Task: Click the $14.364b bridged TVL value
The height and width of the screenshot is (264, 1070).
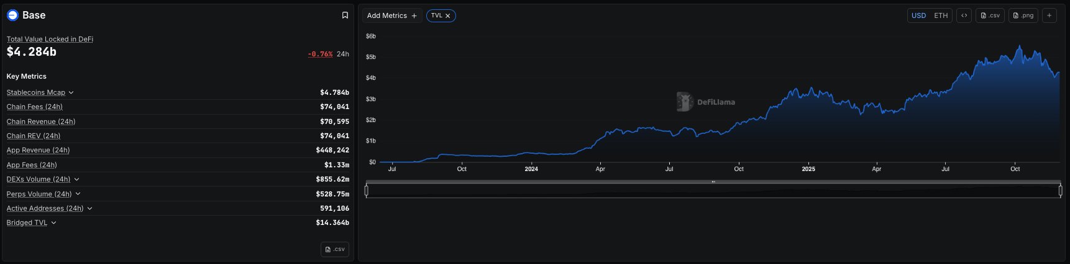Action: [x=332, y=222]
